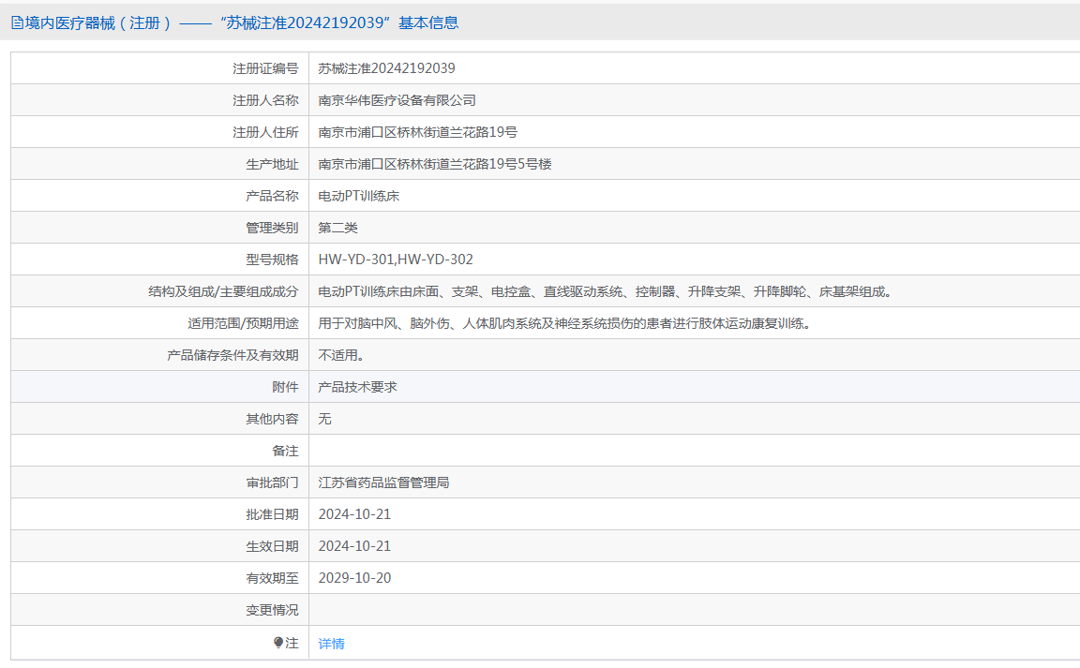Click the 生产地址 label
Image resolution: width=1080 pixels, height=668 pixels.
click(x=272, y=165)
